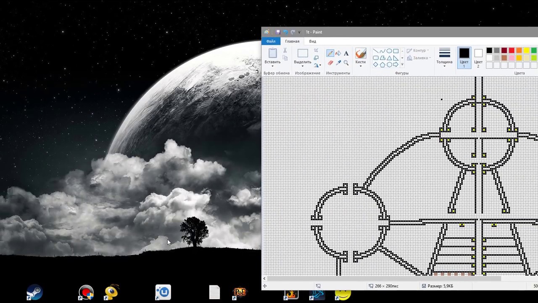Choose the Right triangle shape

coord(396,58)
